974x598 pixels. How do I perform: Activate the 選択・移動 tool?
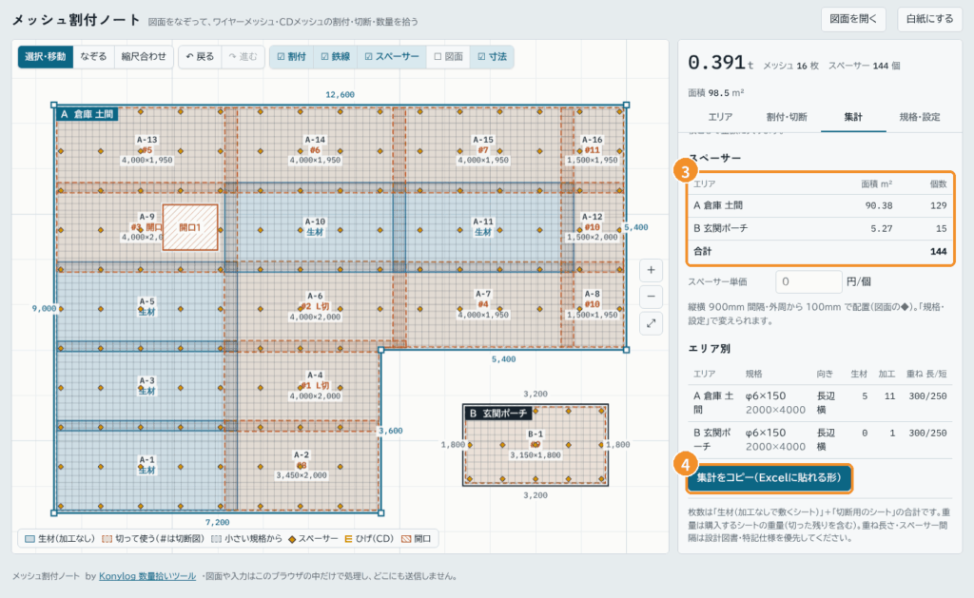[x=46, y=56]
